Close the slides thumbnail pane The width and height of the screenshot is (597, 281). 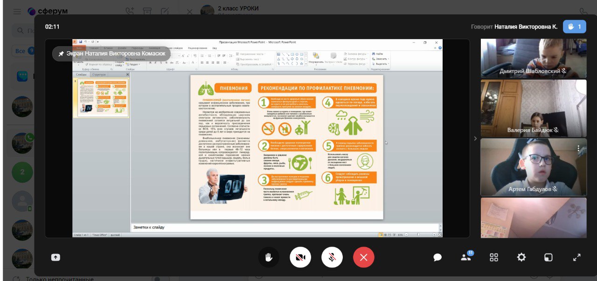(127, 75)
